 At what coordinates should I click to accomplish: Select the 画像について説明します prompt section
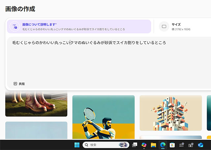click(79, 27)
